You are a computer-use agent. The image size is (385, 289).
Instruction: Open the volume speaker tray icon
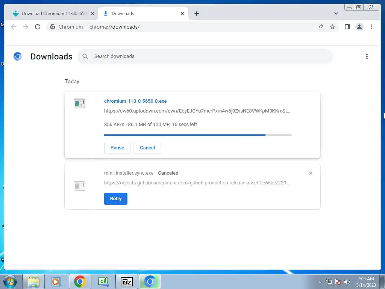[x=347, y=282]
